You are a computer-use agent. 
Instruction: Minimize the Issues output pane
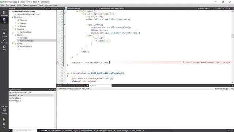click(x=230, y=86)
